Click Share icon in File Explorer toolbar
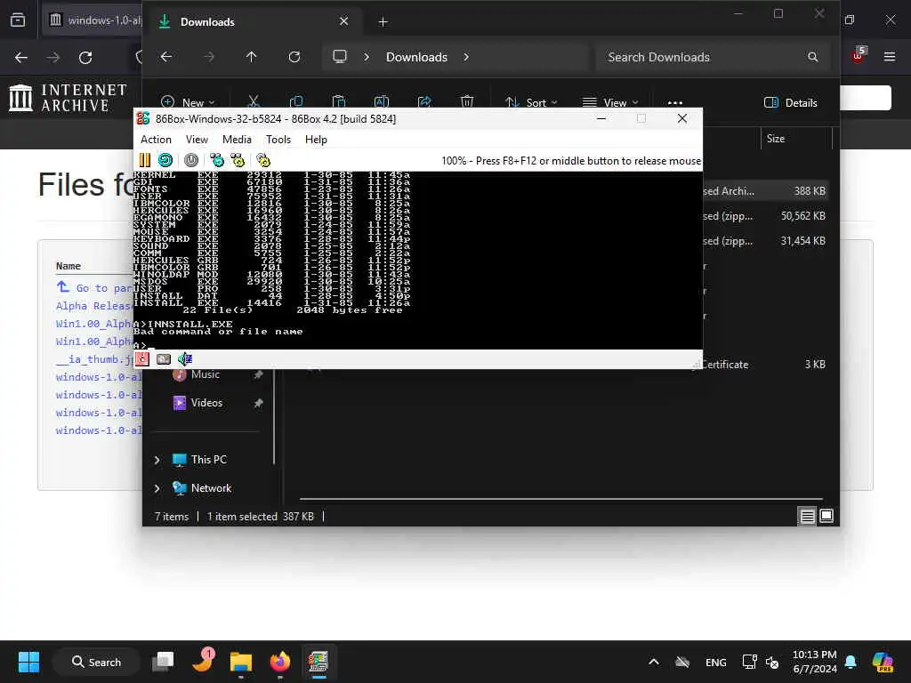The image size is (911, 683). pos(424,102)
